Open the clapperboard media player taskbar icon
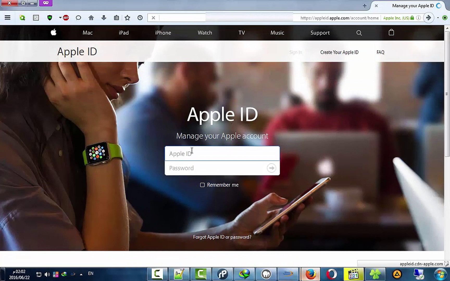This screenshot has width=450, height=281. point(353,274)
